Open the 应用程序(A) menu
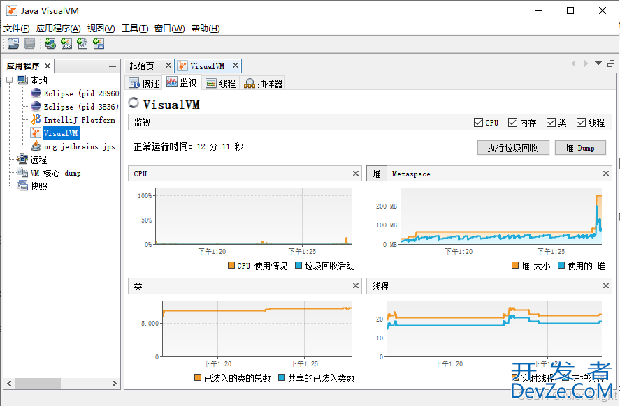 click(x=59, y=29)
